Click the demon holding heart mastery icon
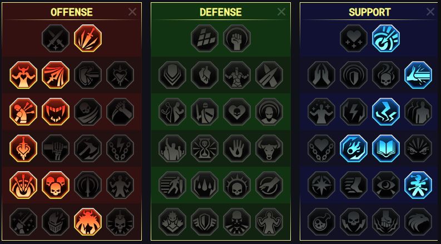 [23, 75]
